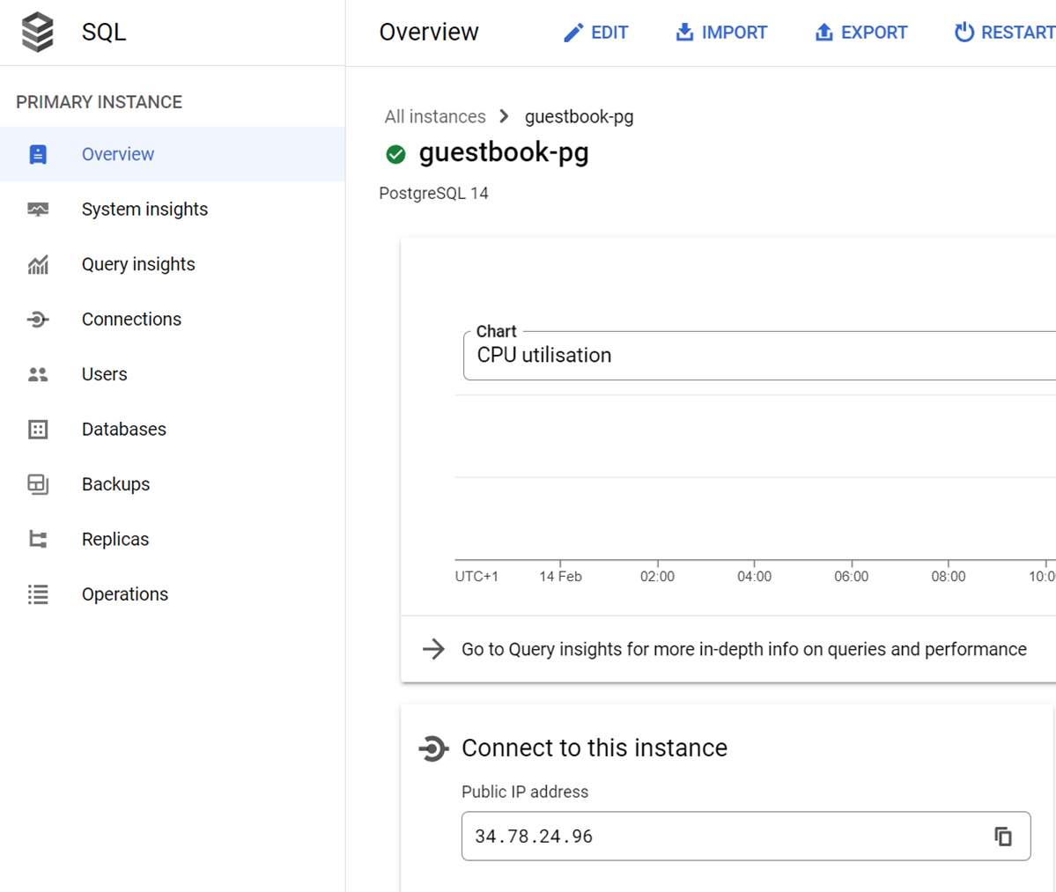Click the Connections sidebar icon
The width and height of the screenshot is (1056, 892).
(38, 320)
